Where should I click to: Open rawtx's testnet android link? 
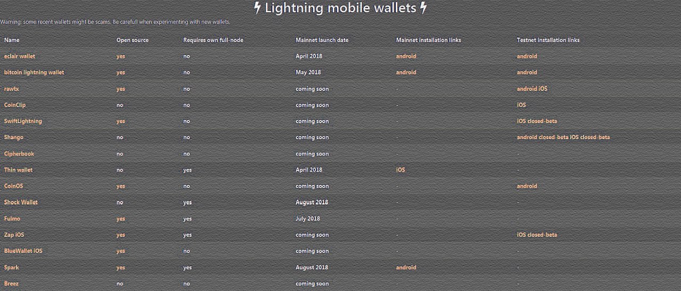point(527,89)
